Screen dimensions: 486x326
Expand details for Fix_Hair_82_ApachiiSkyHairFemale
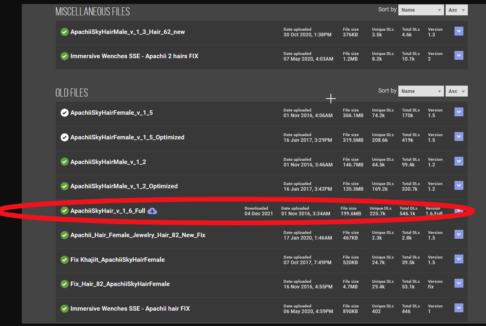[x=459, y=284]
